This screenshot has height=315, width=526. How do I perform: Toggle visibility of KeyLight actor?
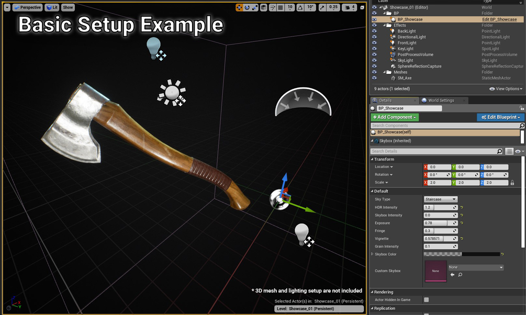[374, 49]
